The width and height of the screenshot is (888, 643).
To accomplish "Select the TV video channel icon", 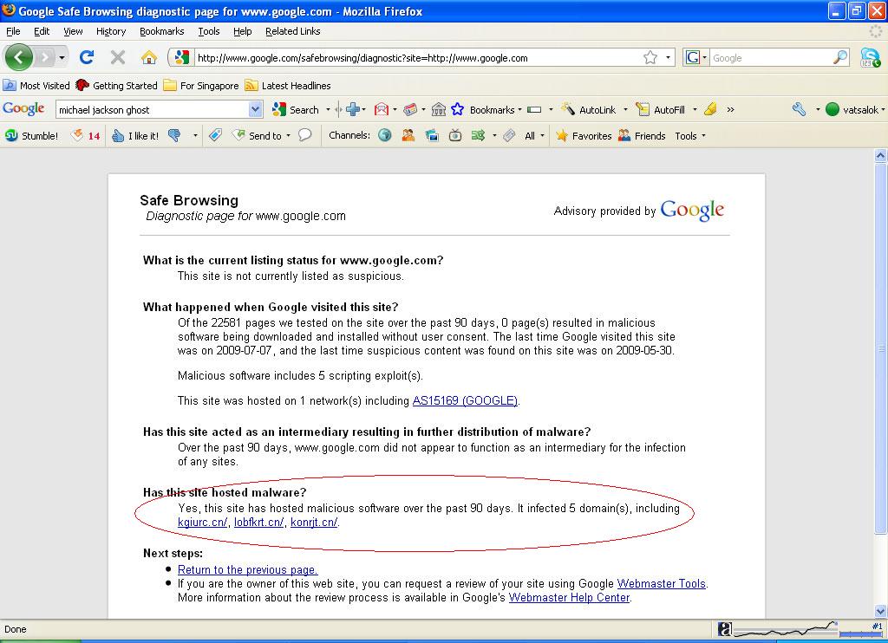I will pyautogui.click(x=454, y=136).
